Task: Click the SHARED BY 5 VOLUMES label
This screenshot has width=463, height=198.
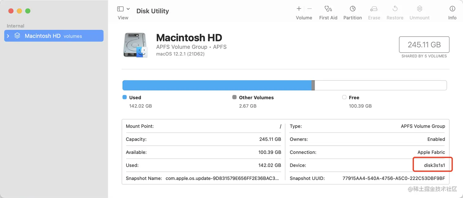Action: click(x=424, y=56)
